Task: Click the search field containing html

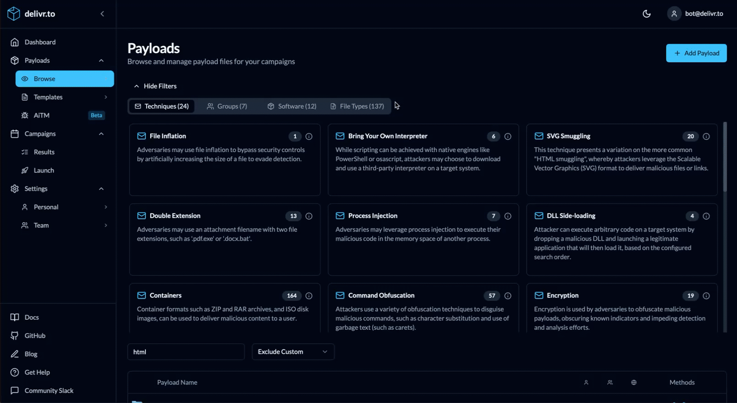Action: pos(186,352)
